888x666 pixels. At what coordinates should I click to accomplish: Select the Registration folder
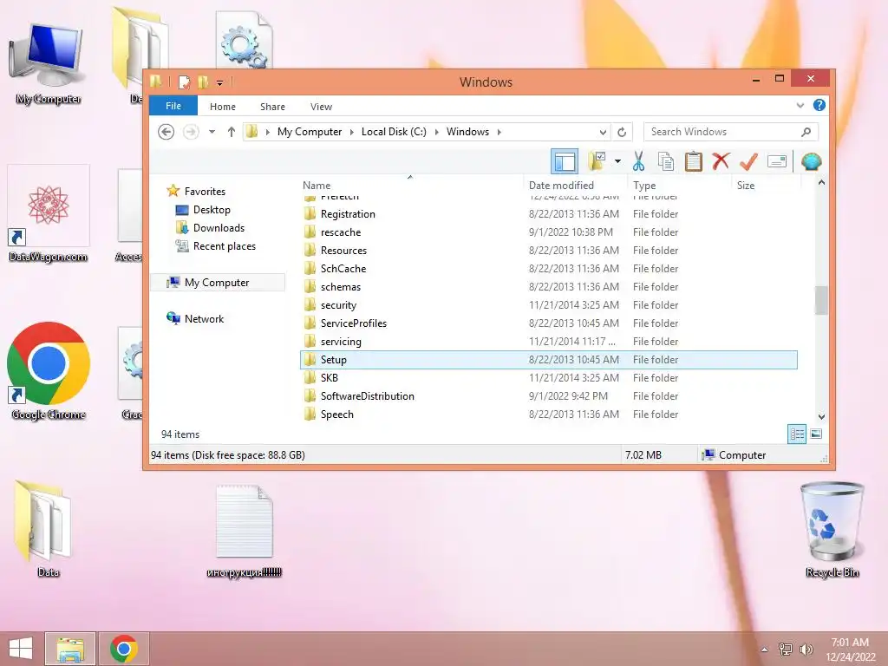click(549, 214)
